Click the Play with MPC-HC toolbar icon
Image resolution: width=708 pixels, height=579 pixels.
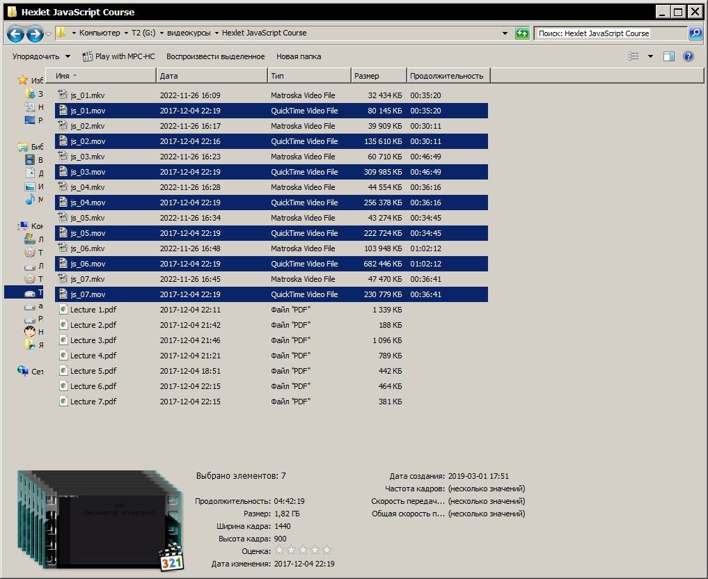coord(87,56)
